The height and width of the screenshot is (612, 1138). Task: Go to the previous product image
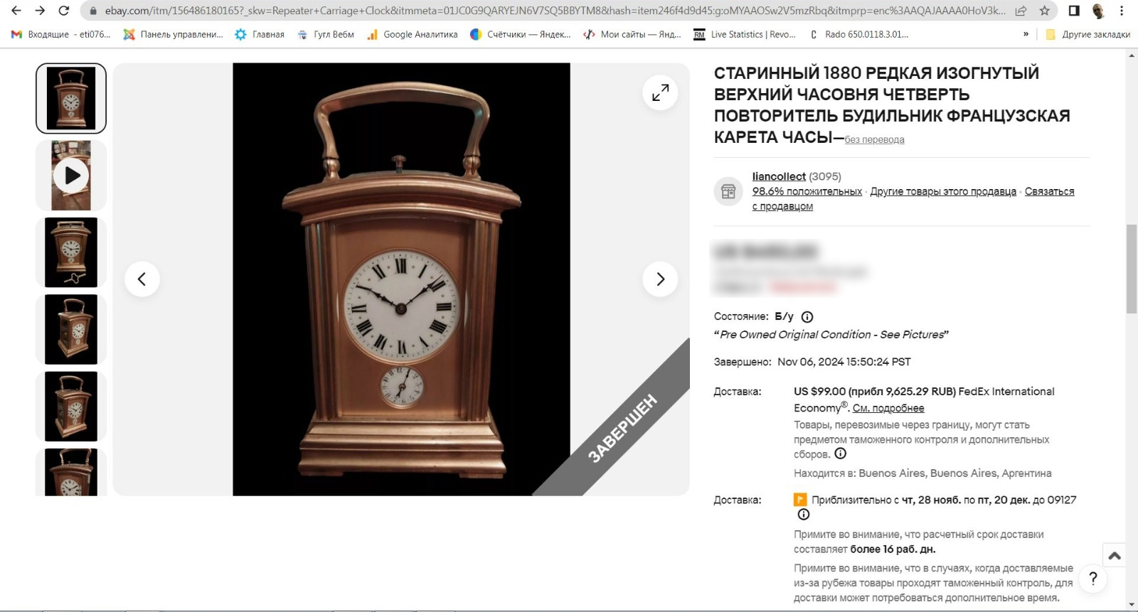click(142, 279)
